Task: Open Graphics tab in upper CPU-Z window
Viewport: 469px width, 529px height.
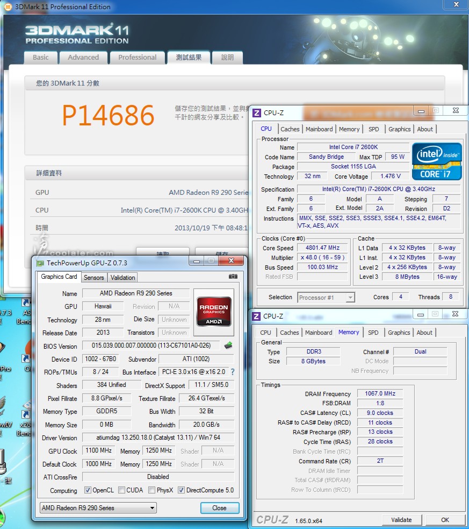Action: [x=399, y=129]
